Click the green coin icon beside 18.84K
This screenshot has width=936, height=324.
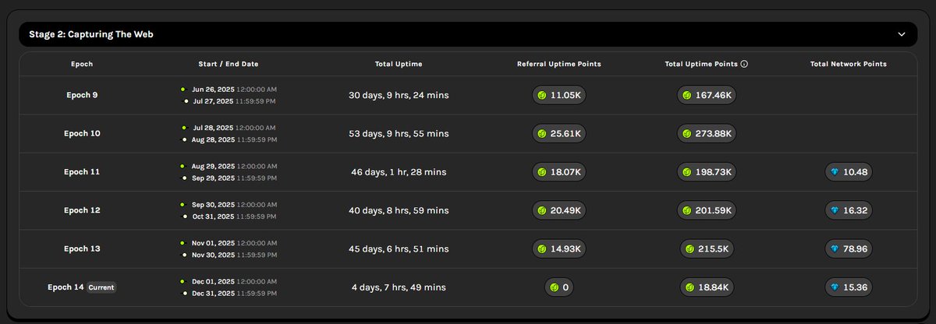690,287
